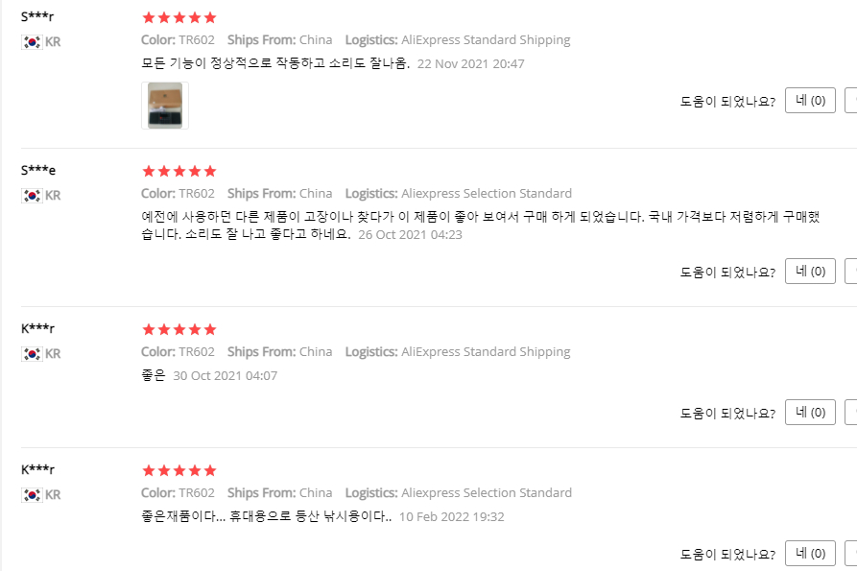
Task: Select reviewer name S***r
Action: [x=37, y=16]
